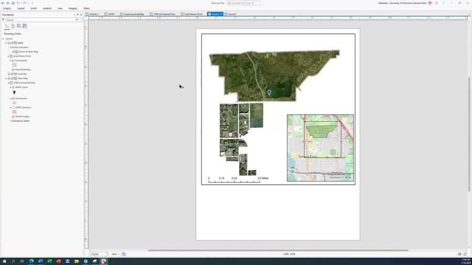The image size is (472, 265).
Task: Click the Undo arrow in quick access toolbar
Action: 18,3
